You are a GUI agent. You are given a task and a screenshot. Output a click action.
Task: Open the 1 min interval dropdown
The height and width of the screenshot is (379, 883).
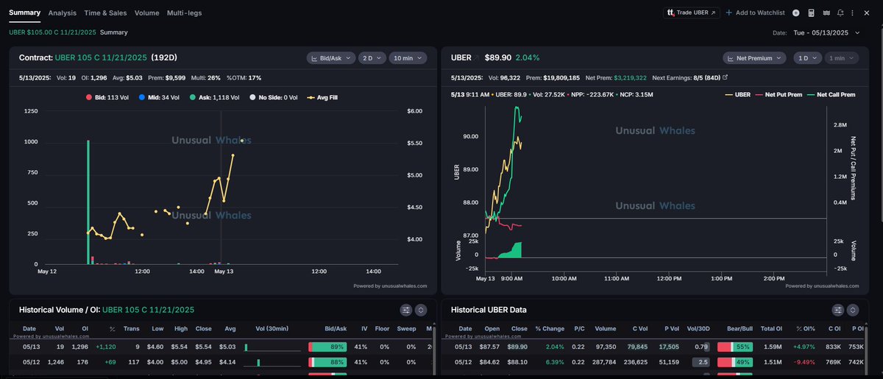842,57
